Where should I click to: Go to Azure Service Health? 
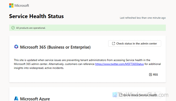pos(138,95)
